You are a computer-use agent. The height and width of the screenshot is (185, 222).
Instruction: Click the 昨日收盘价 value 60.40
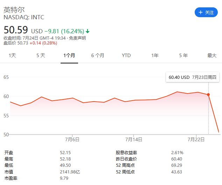click(176, 159)
